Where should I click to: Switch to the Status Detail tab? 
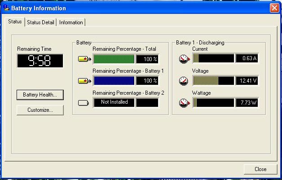coord(40,22)
